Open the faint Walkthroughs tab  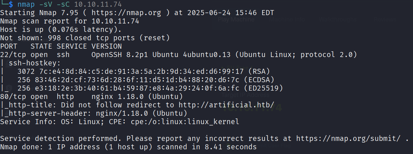337,19
